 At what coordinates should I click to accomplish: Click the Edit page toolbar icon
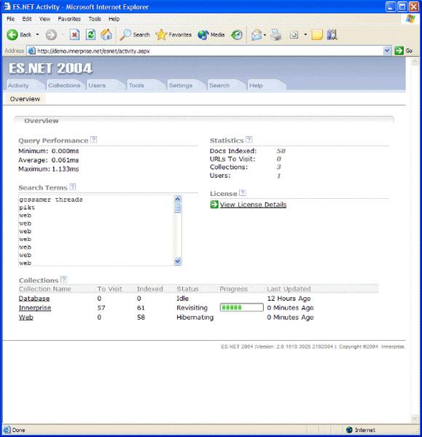pos(294,35)
